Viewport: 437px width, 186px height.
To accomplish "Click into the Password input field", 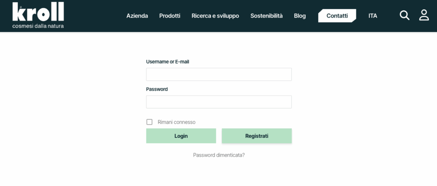I will tap(218, 102).
